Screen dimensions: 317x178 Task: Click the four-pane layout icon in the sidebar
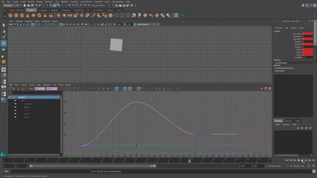(3, 76)
